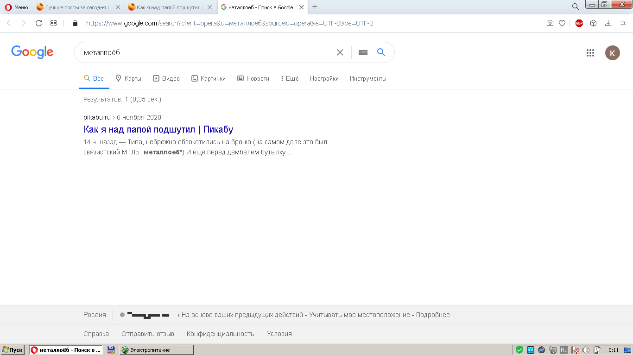Click the blue magnifier search button
This screenshot has height=356, width=633.
(x=381, y=52)
